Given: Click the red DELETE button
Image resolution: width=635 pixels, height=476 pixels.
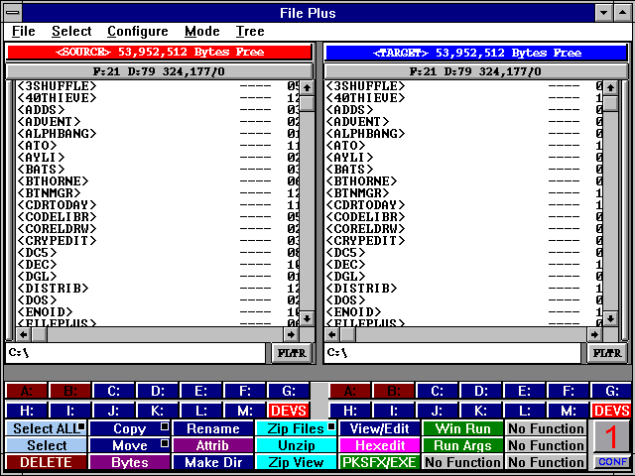Looking at the screenshot, I should coord(46,462).
